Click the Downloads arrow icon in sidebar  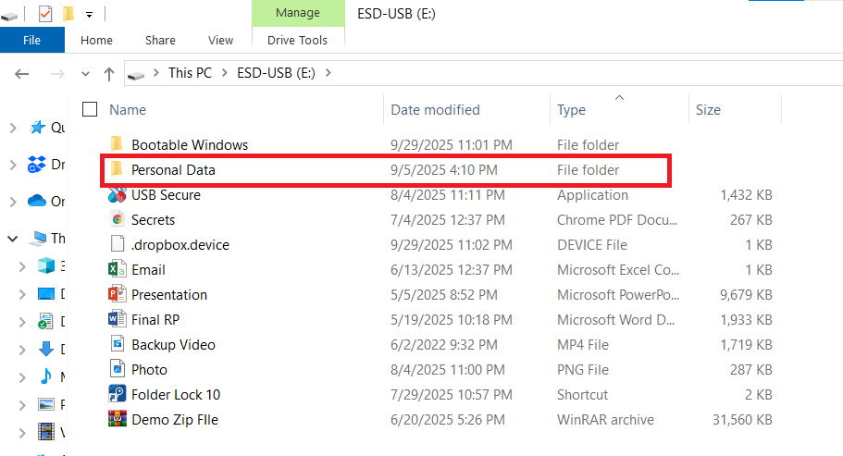pos(46,349)
